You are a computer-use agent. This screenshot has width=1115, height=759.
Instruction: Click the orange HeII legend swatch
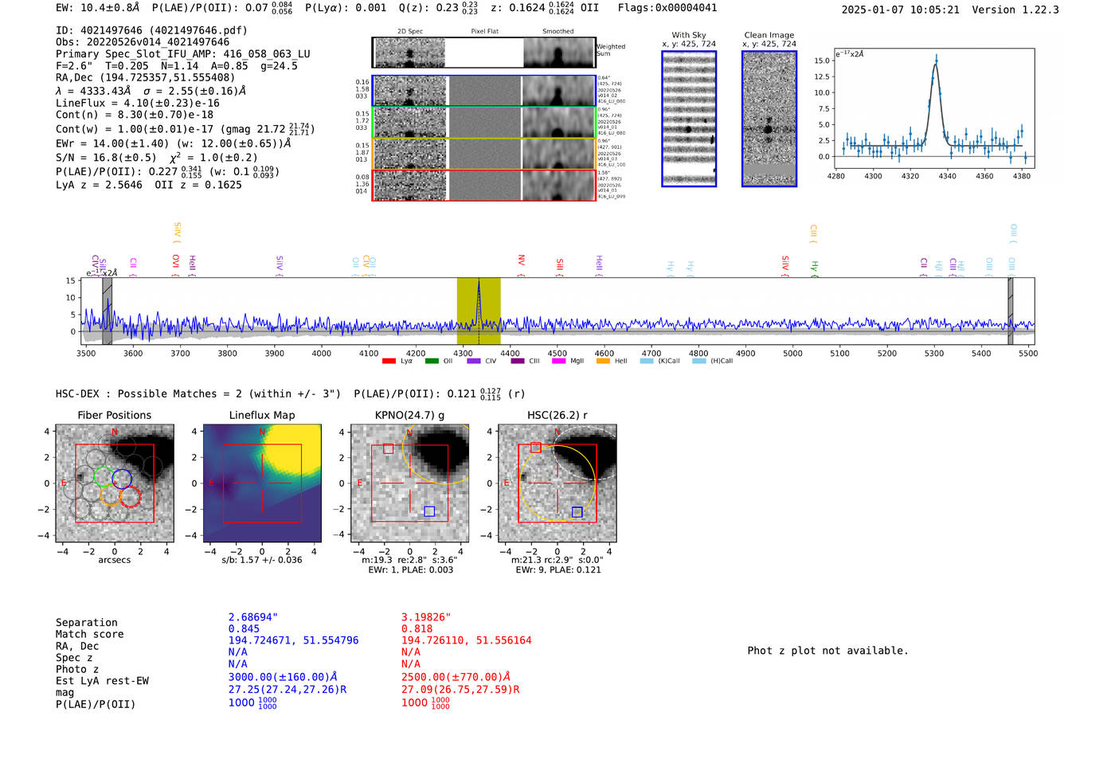point(603,361)
